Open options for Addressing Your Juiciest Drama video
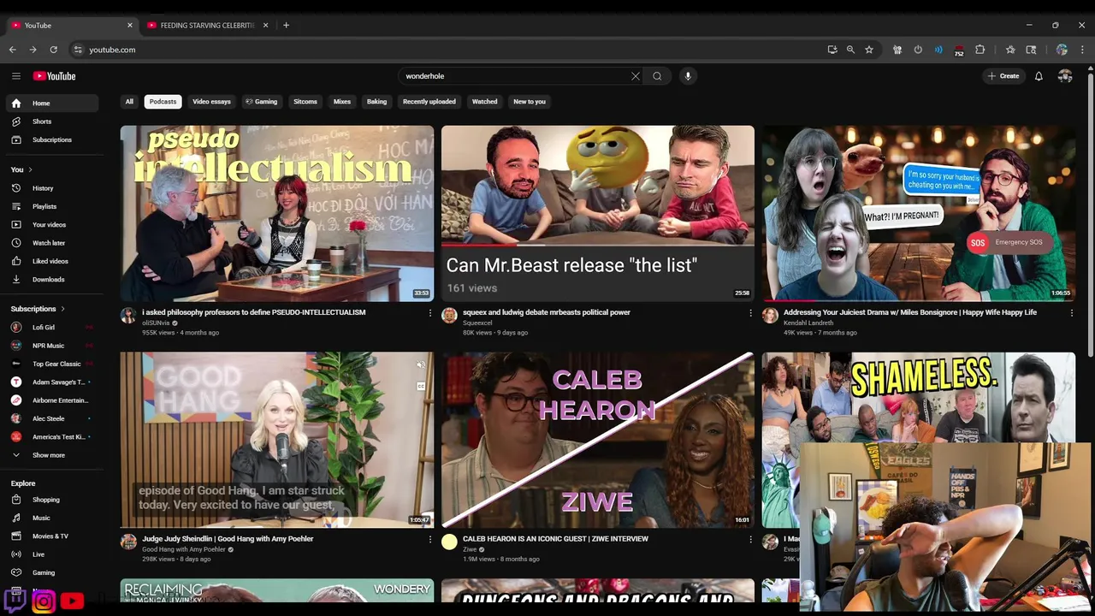 tap(1071, 313)
